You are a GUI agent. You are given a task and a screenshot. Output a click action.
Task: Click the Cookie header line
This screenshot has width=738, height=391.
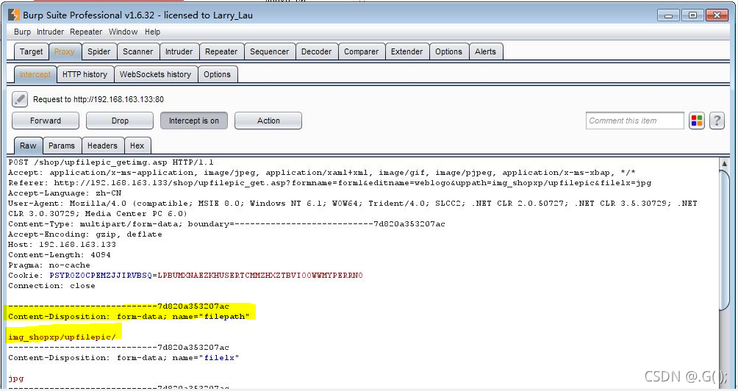coord(185,276)
